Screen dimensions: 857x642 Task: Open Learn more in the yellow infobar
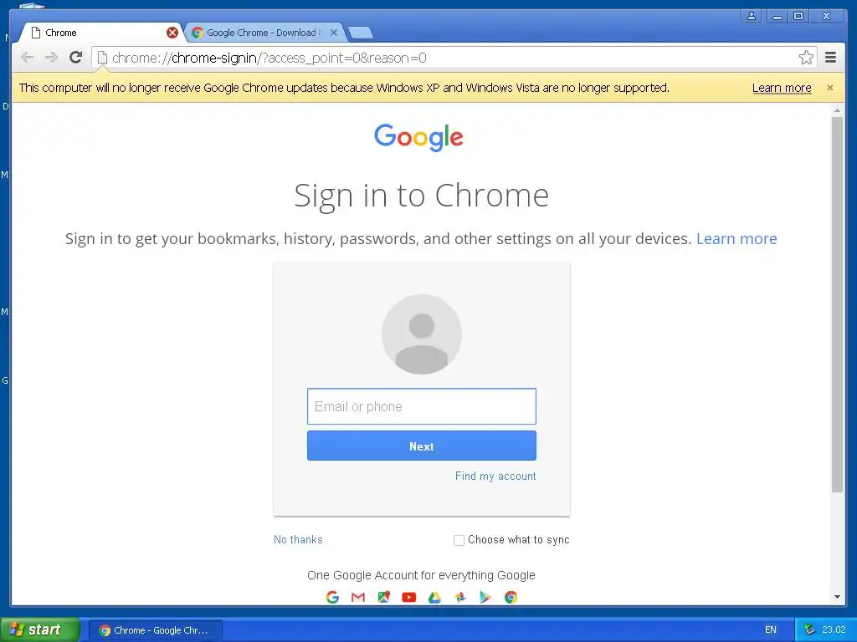coord(782,88)
